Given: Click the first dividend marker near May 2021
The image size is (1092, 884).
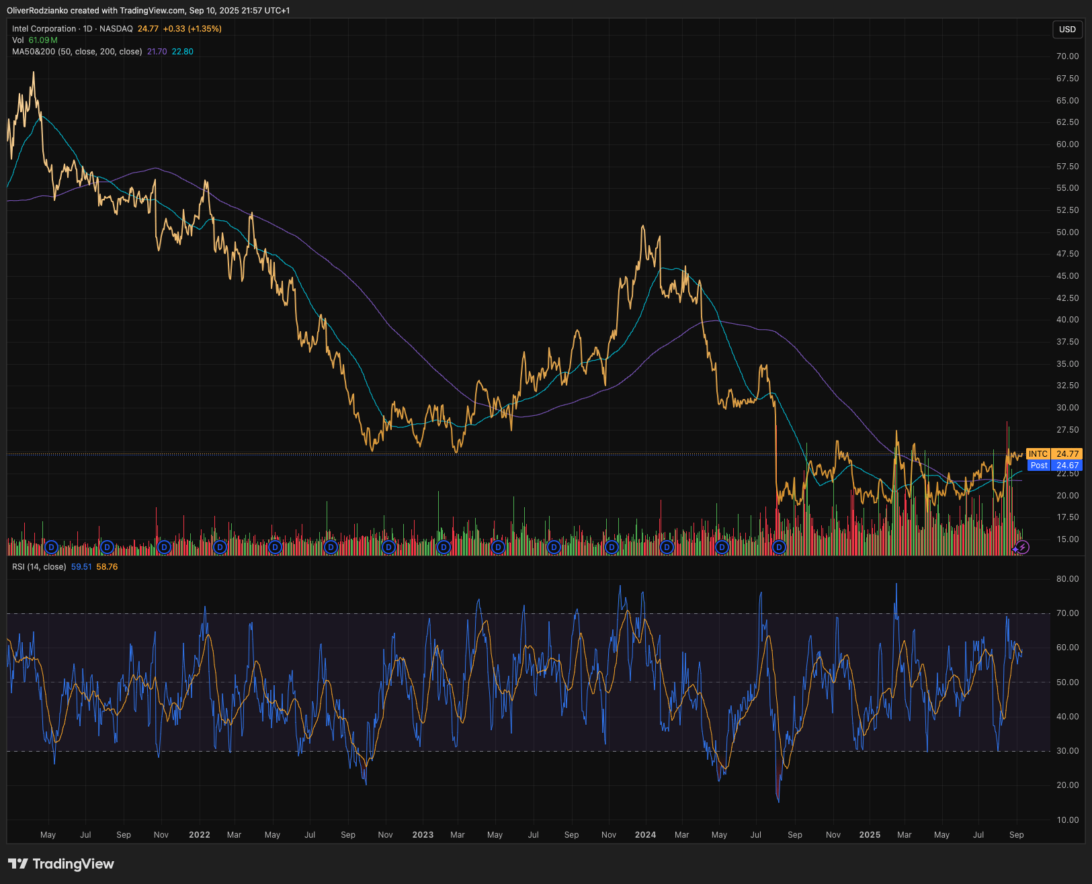Looking at the screenshot, I should 51,547.
